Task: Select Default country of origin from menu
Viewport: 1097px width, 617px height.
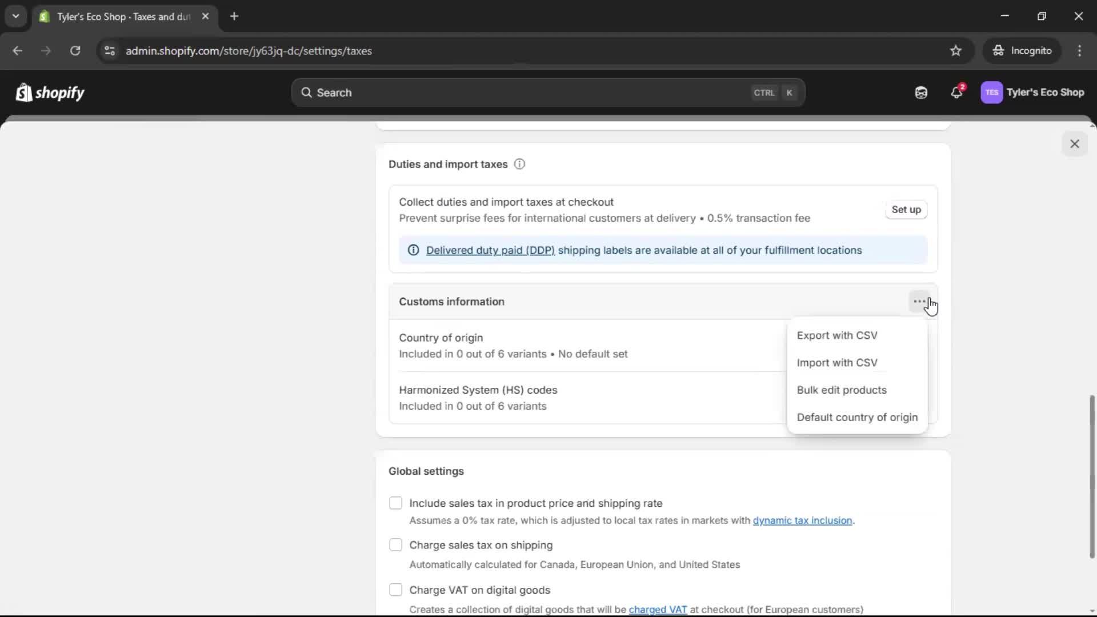Action: coord(857,417)
